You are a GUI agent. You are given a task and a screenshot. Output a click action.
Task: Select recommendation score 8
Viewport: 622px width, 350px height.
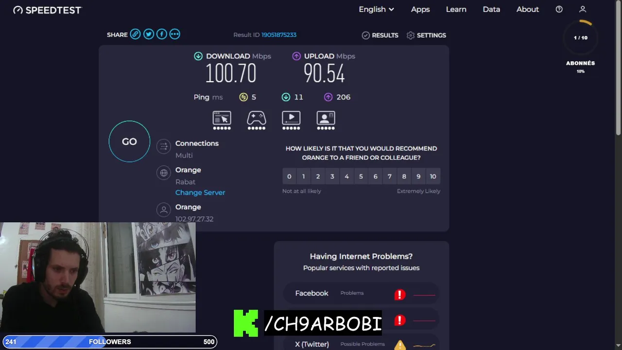tap(404, 176)
